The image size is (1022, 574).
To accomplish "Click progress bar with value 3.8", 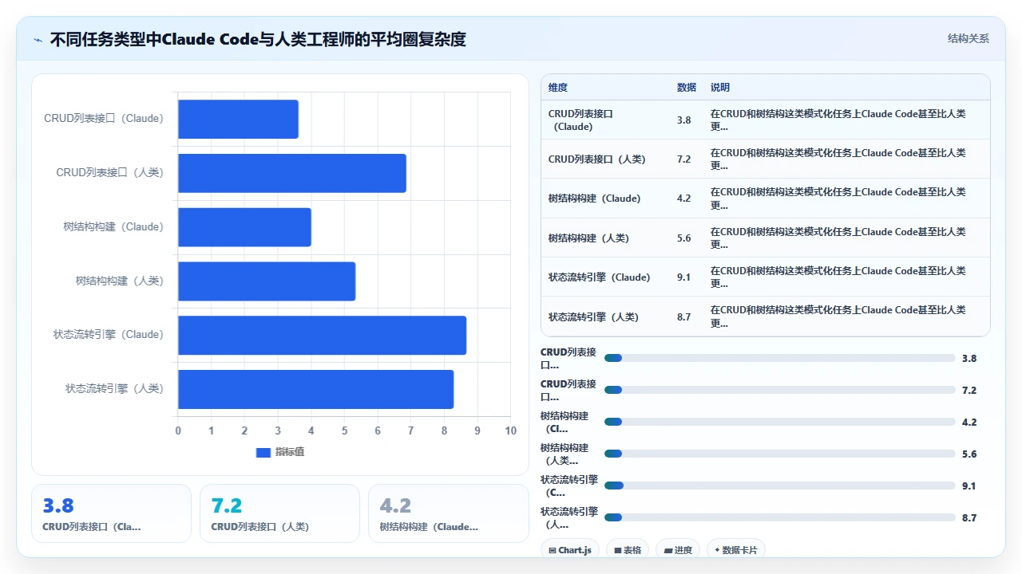I will tap(780, 358).
